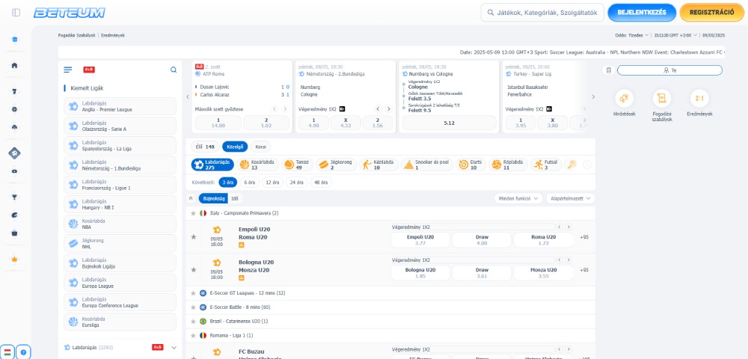The width and height of the screenshot is (748, 359).
Task: Click the betslip icon beside the Te button
Action: [x=609, y=70]
